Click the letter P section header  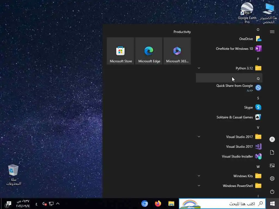click(x=258, y=59)
